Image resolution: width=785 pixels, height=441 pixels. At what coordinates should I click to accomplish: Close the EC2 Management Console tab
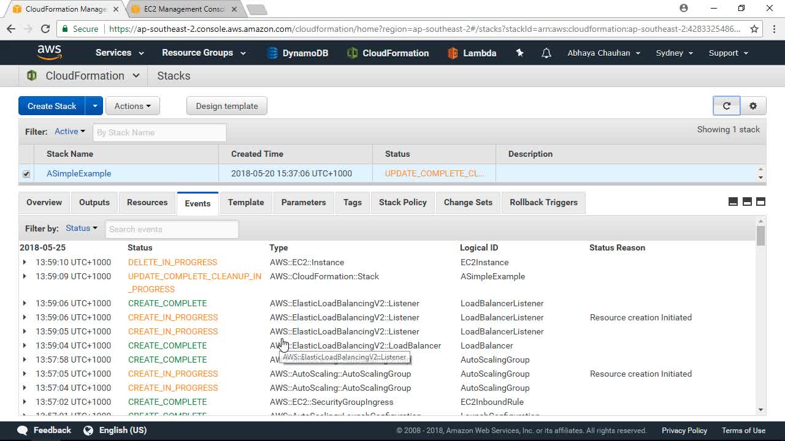point(234,9)
